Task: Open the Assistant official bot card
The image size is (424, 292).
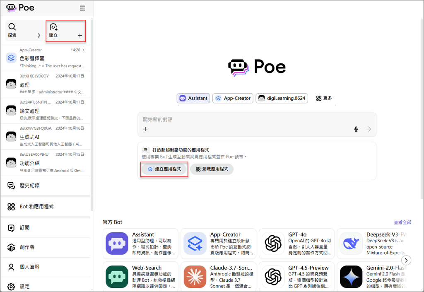Action: click(140, 244)
